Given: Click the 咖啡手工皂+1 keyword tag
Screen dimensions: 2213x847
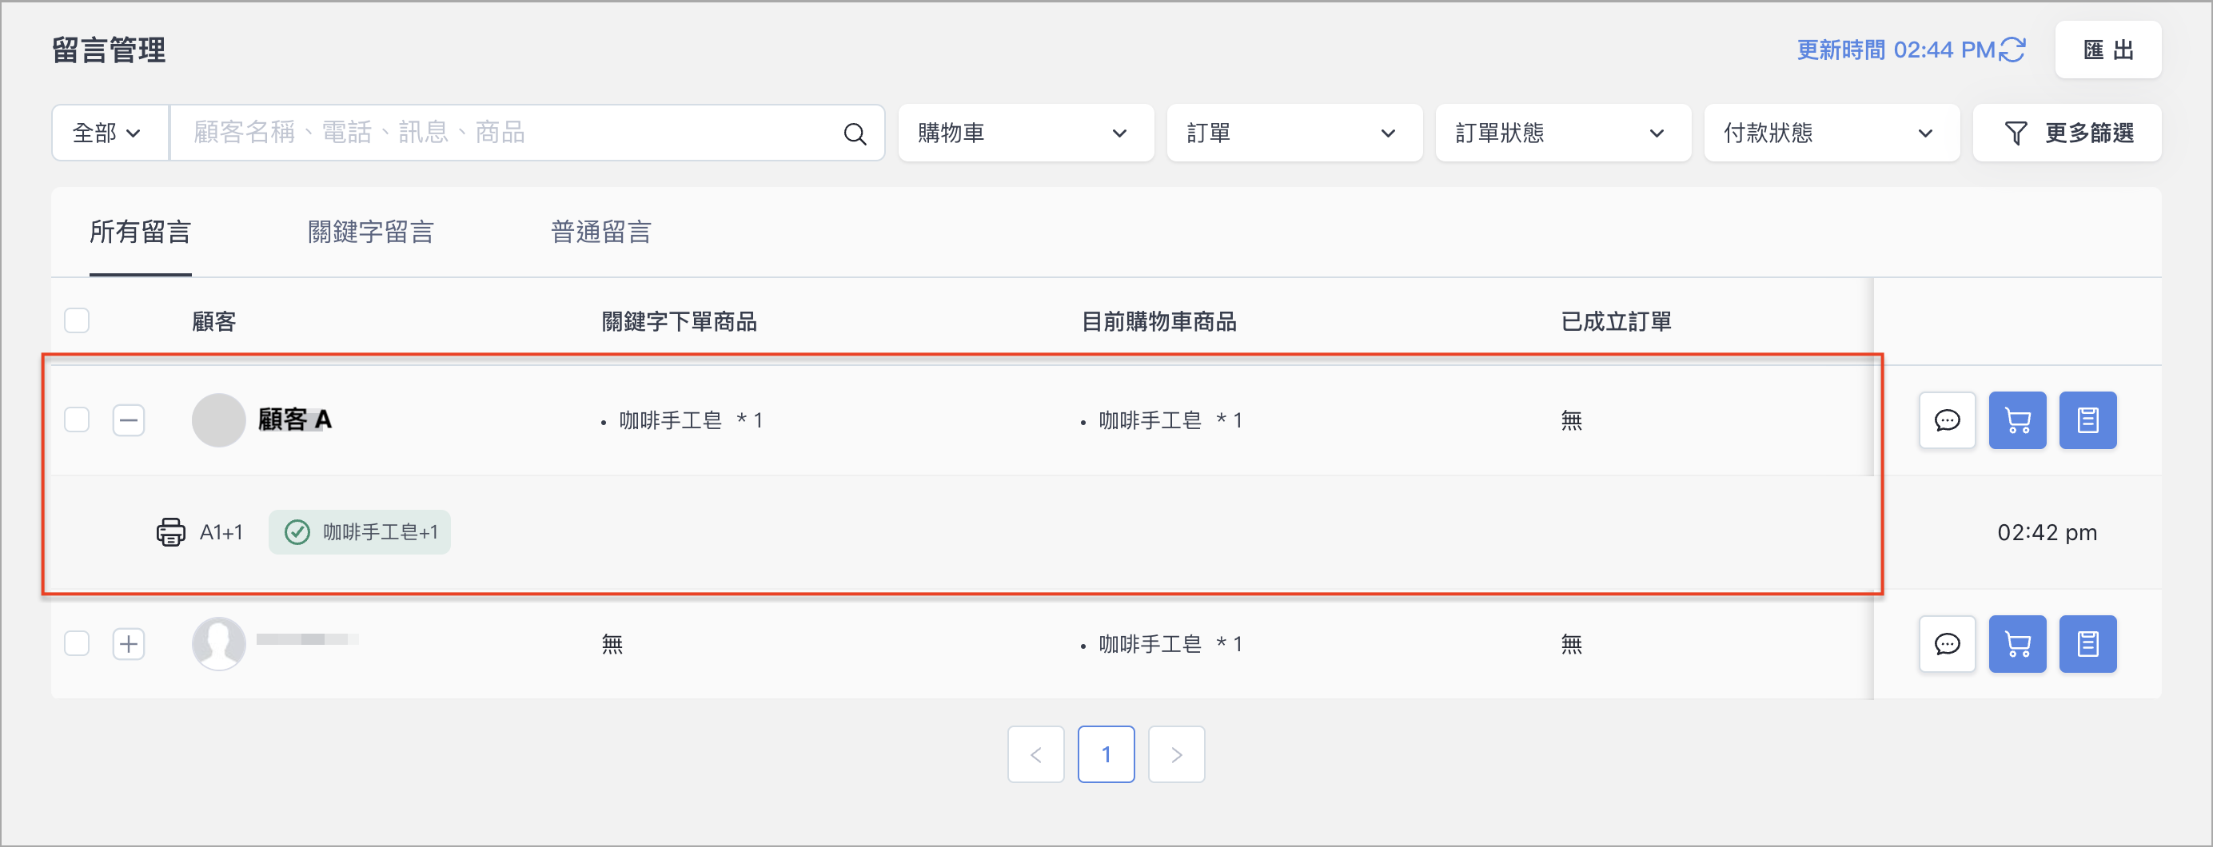Looking at the screenshot, I should click(359, 533).
